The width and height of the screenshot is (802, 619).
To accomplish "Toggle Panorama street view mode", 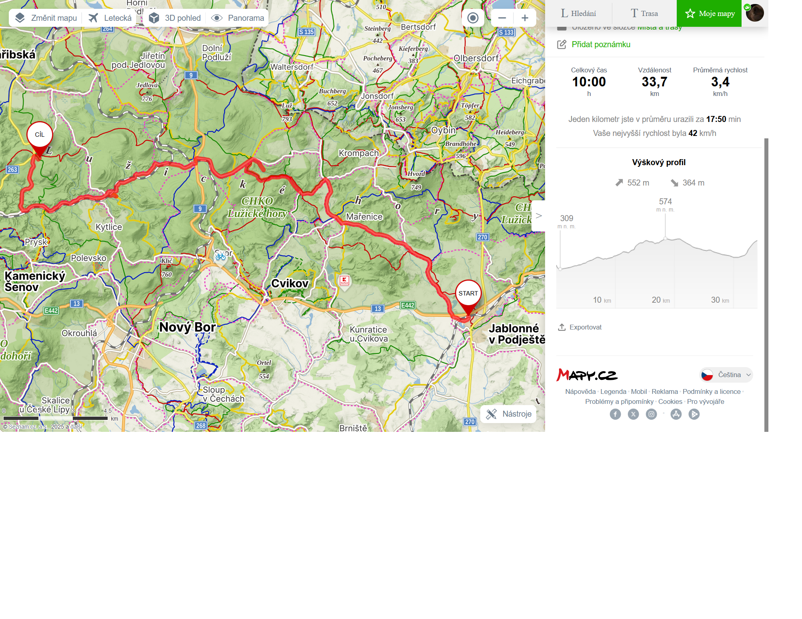I will [238, 18].
